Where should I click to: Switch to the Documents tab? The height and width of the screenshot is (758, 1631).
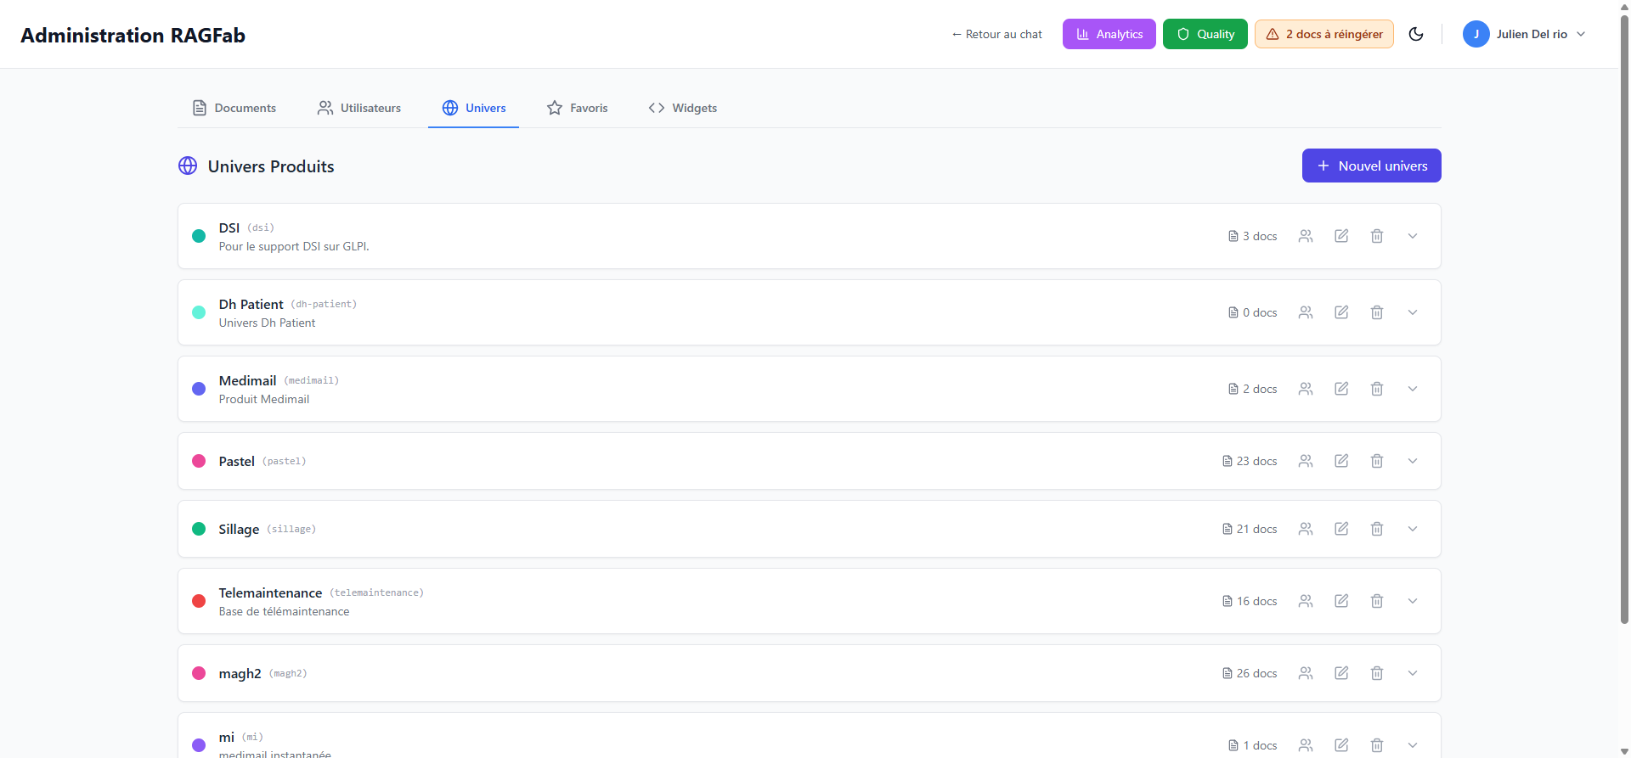[x=234, y=108]
